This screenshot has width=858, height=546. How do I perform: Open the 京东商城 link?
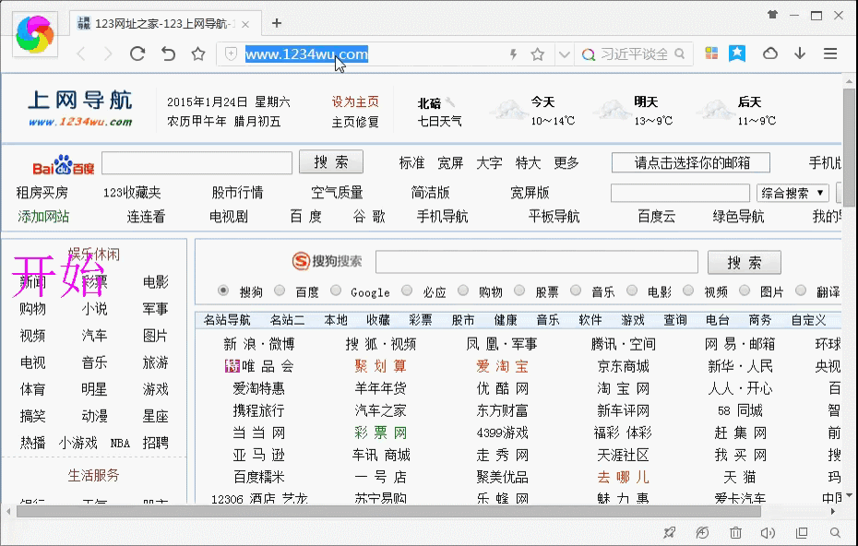point(624,366)
